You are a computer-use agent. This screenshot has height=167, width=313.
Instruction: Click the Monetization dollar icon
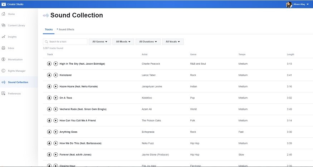[x=4, y=59]
